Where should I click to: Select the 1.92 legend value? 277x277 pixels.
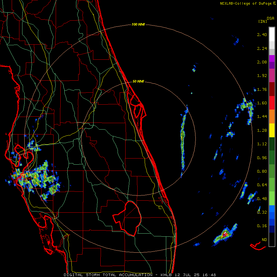pos(262,76)
